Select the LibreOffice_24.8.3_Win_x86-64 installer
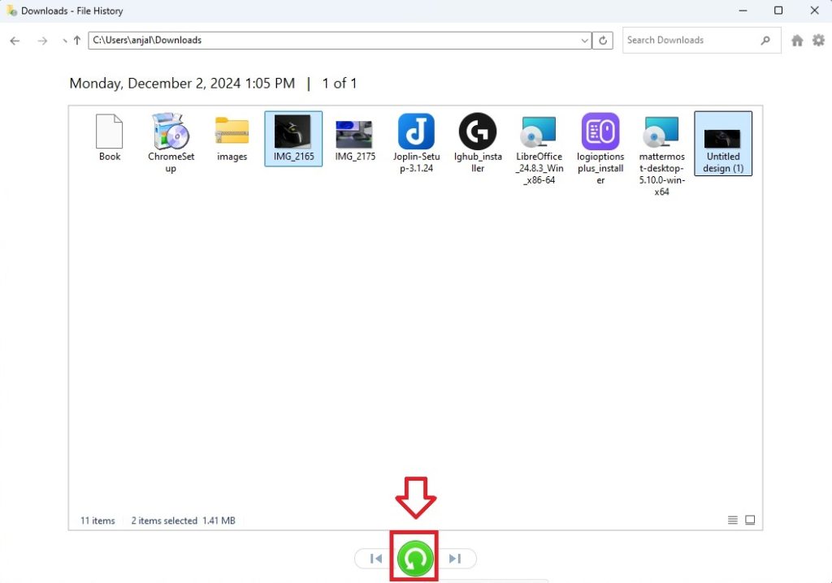832x583 pixels. coord(539,149)
